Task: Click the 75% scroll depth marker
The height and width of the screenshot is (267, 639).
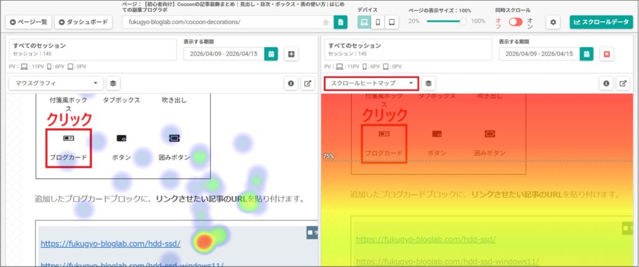Action: pos(328,156)
